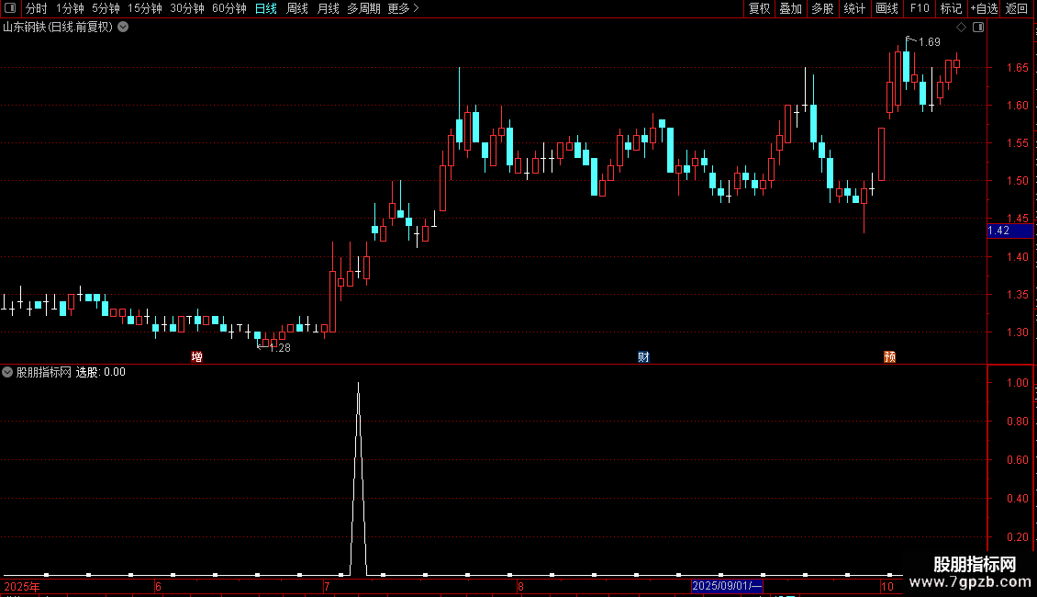This screenshot has height=597, width=1037.
Task: Click the 1.28 low price annotation
Action: [280, 348]
